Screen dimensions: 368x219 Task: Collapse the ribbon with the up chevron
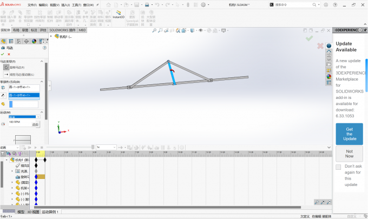[365, 24]
